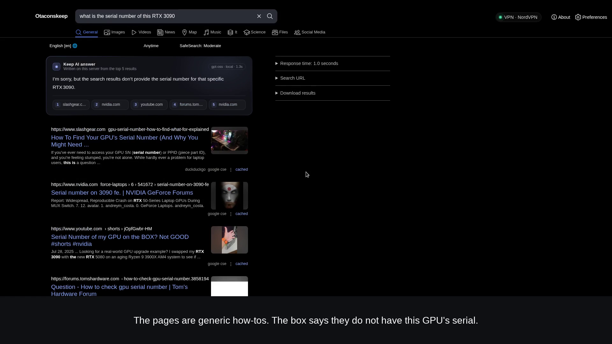Expand the Search URL section
612x344 pixels.
pyautogui.click(x=332, y=78)
